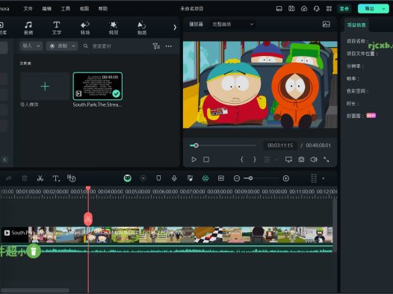Zoom in the timeline with the plus button
This screenshot has height=294, width=393.
click(286, 178)
